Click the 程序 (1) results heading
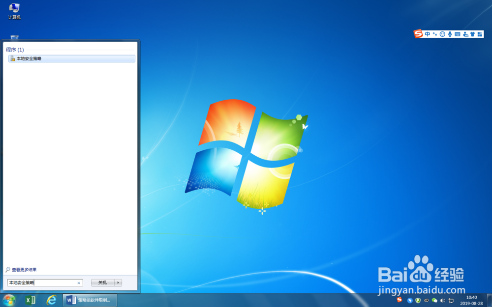Viewport: 492px width, 307px height. click(15, 50)
